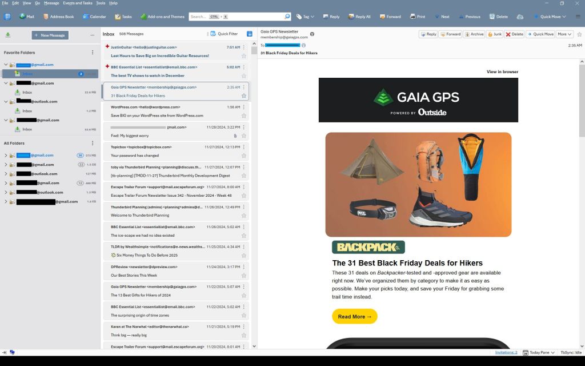Open the Calendar space in toolbar
This screenshot has height=366, width=585.
(94, 17)
